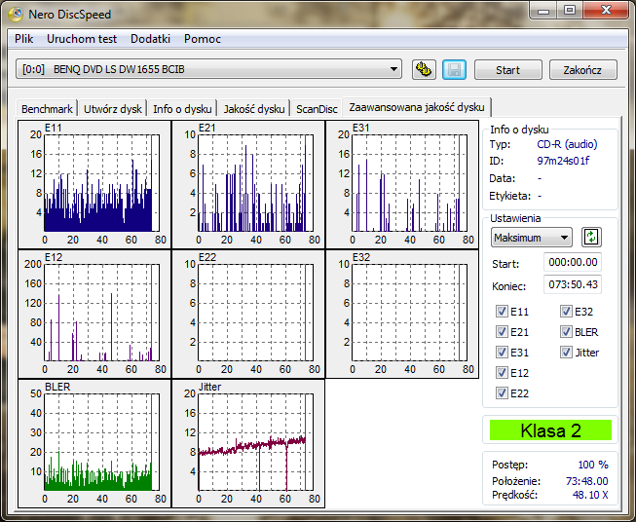Click the E12 error graph
Viewport: 636px width, 522px height.
click(94, 314)
